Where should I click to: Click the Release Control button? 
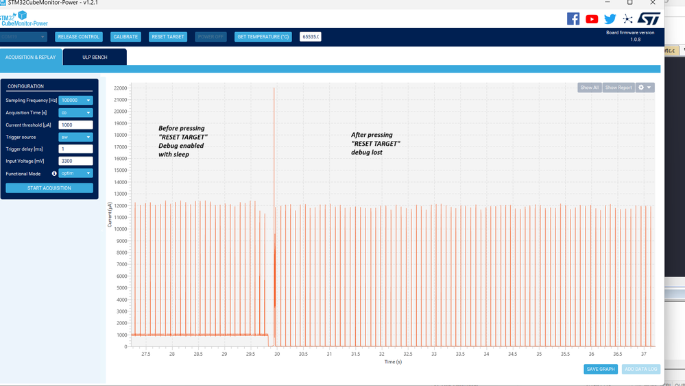coord(79,37)
